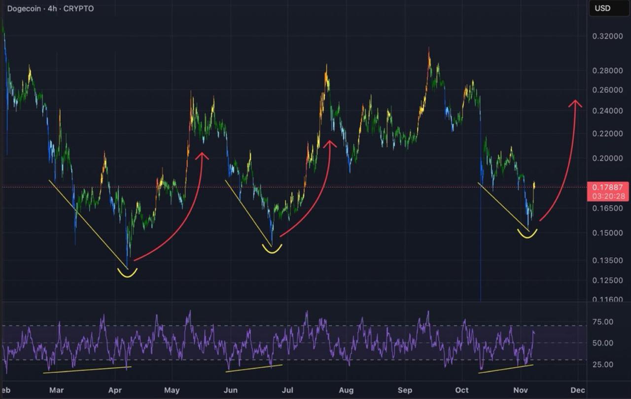The width and height of the screenshot is (631, 399).
Task: Select the Aug label on time axis
Action: [346, 390]
